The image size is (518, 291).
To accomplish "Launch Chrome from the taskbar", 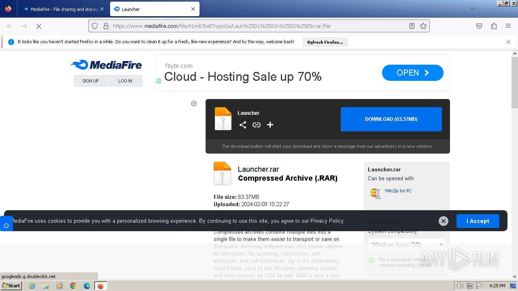I will coord(73,286).
